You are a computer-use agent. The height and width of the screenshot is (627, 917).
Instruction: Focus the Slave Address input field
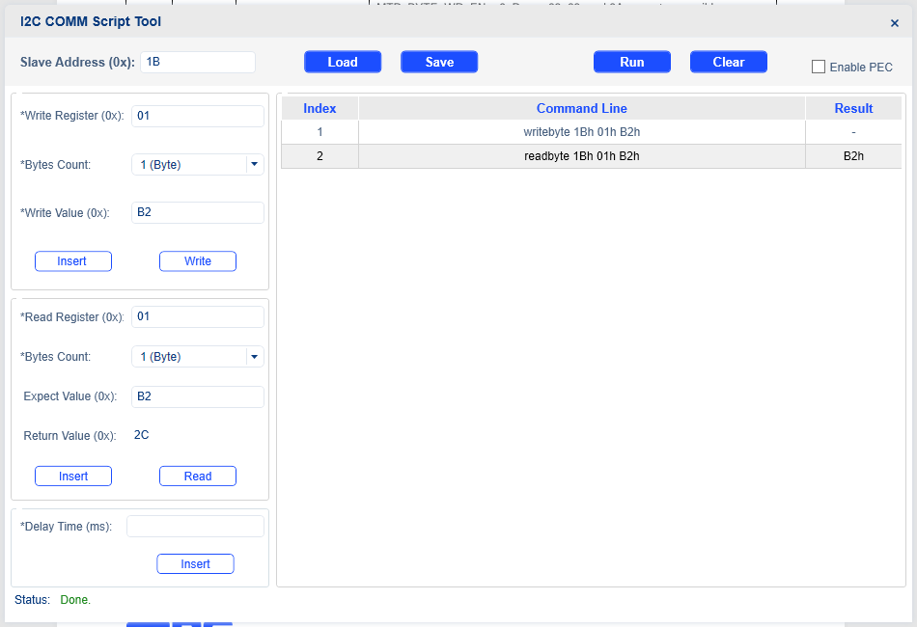(198, 62)
